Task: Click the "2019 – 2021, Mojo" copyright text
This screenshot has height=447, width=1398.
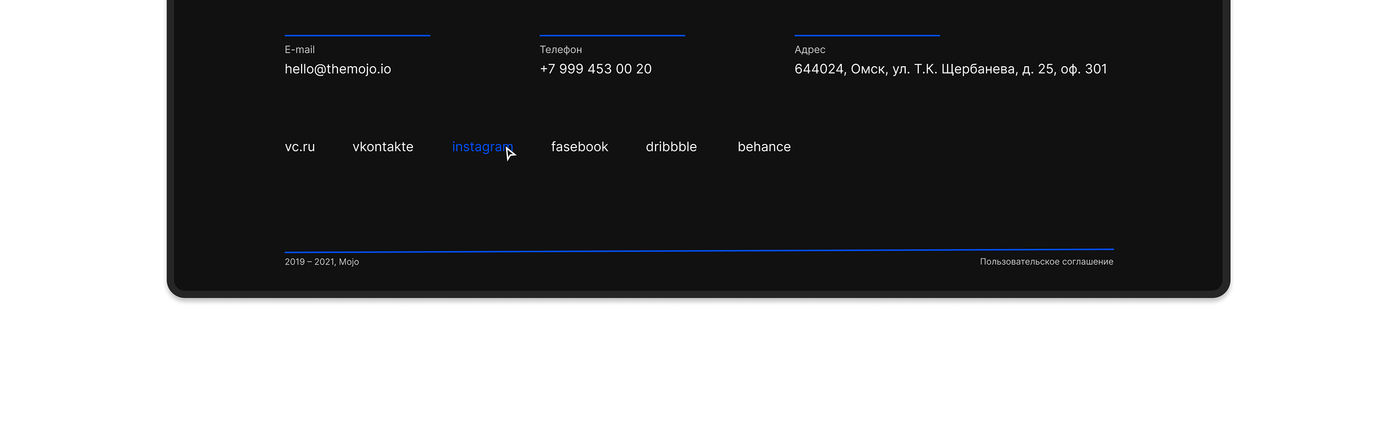Action: tap(321, 262)
